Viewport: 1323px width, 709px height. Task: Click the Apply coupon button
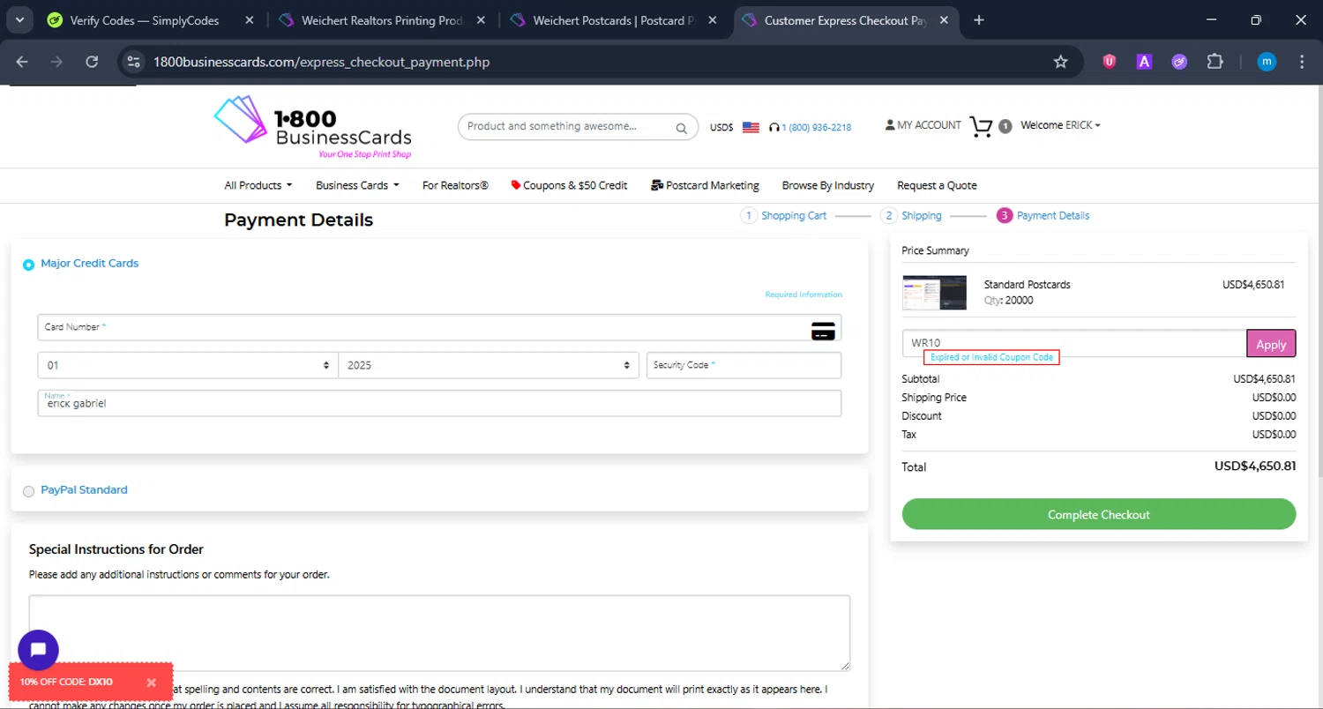(x=1271, y=344)
